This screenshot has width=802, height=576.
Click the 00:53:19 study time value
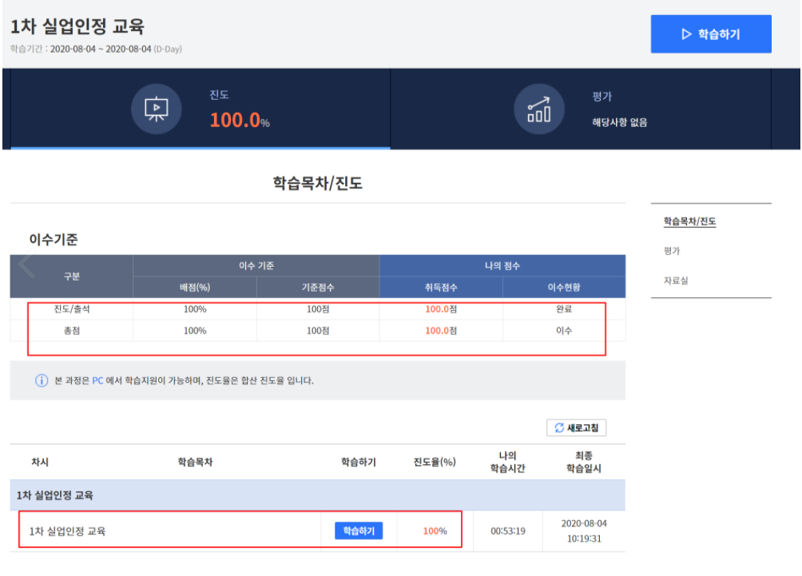click(x=508, y=531)
